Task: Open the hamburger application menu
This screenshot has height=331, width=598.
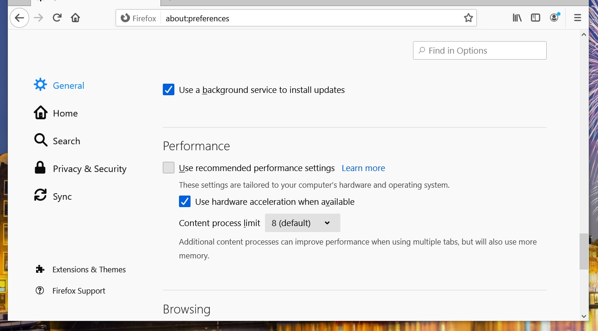Action: tap(577, 18)
